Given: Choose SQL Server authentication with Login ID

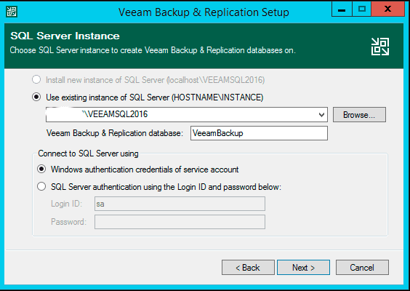Looking at the screenshot, I should 41,186.
